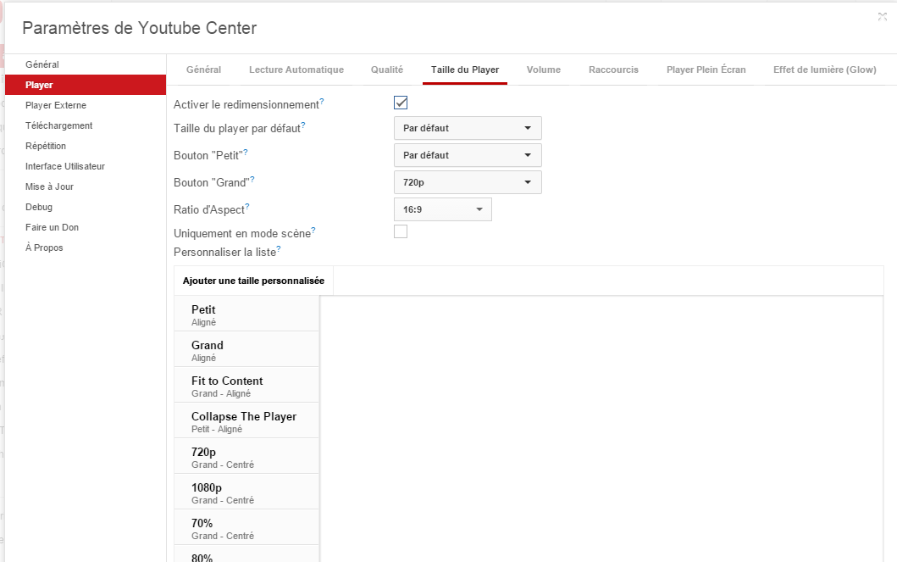Open Bouton "Petit" size dropdown
This screenshot has height=562, width=897.
click(468, 155)
